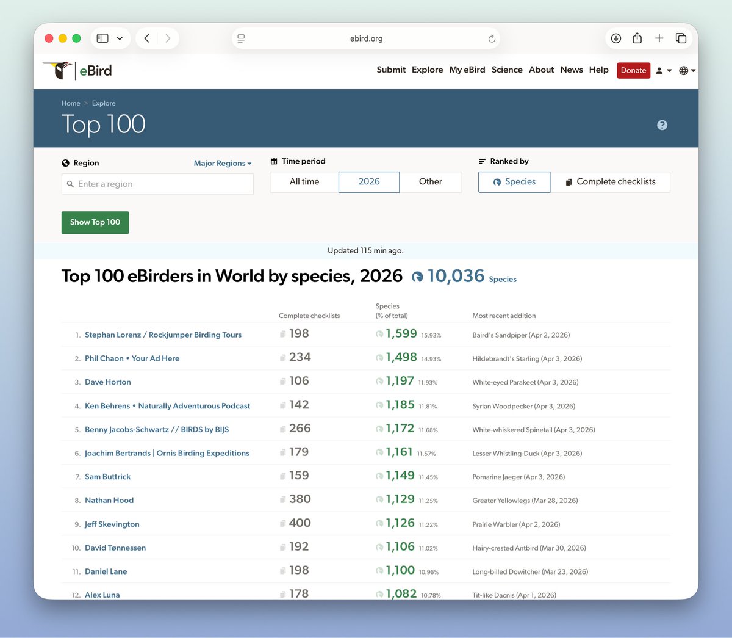Open Sam Buttrick profile link
The height and width of the screenshot is (638, 732).
(x=108, y=477)
